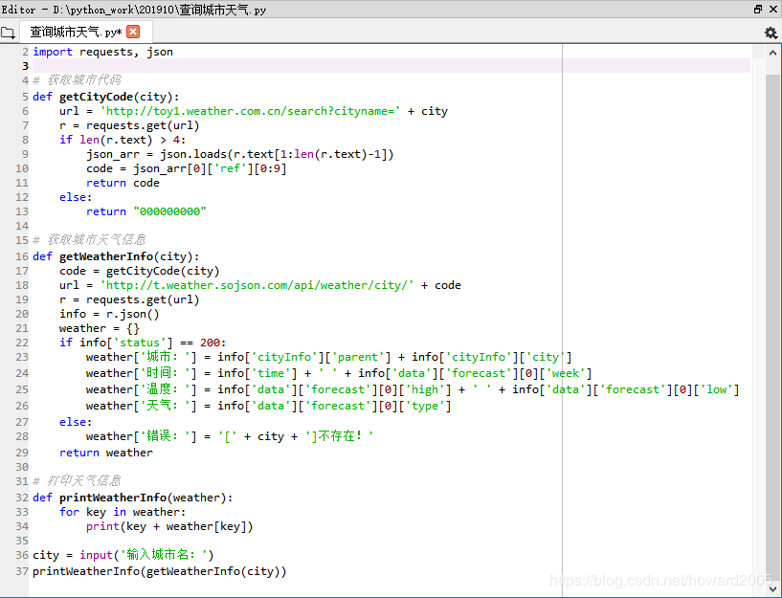Place the cursor on empty line 3
782x598 pixels.
391,66
